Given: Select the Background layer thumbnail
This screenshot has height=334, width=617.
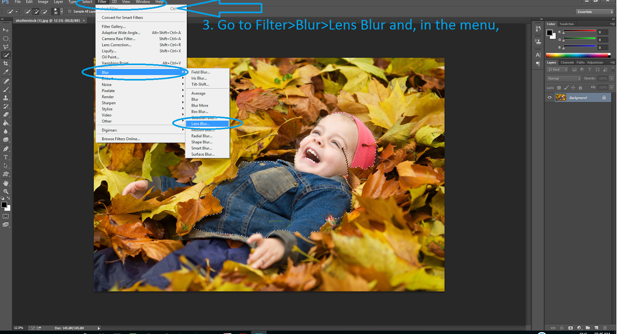Looking at the screenshot, I should point(561,97).
